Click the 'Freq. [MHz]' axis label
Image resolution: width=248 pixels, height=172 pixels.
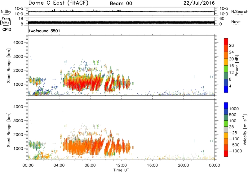[6, 21]
